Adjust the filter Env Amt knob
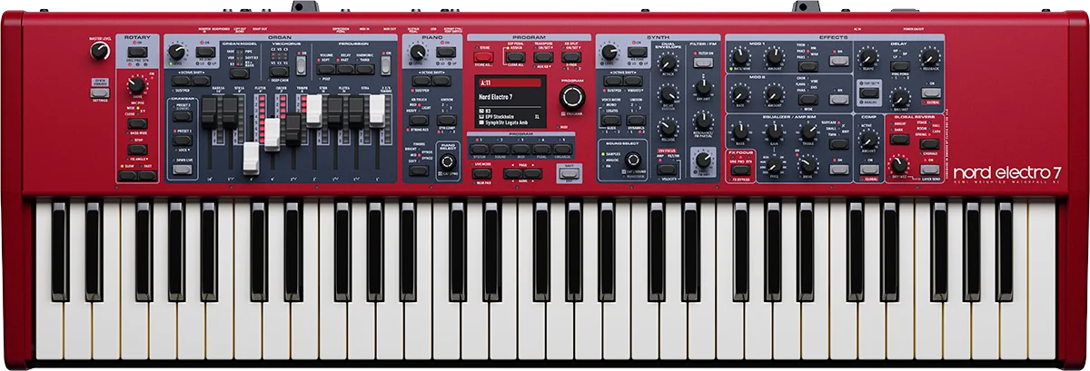 point(703,87)
